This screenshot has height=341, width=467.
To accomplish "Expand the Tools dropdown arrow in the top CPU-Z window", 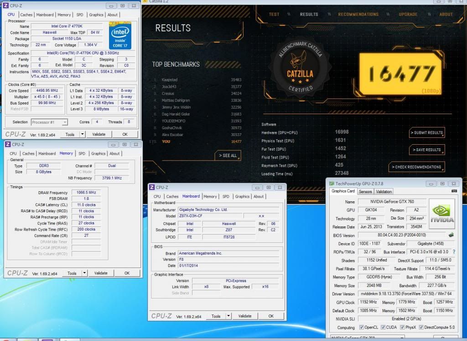I will coord(83,134).
